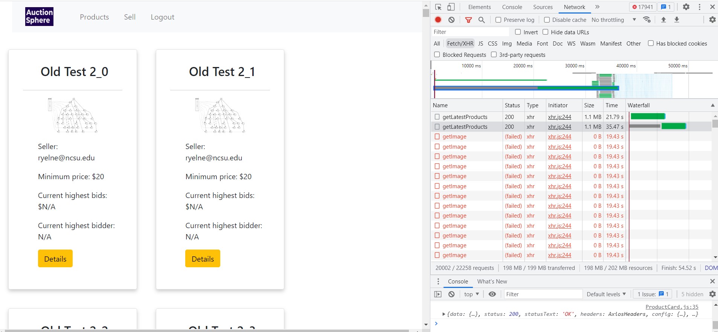Click the blue 1 issue badge in the DevTools top toolbar
The height and width of the screenshot is (332, 718).
(x=666, y=7)
